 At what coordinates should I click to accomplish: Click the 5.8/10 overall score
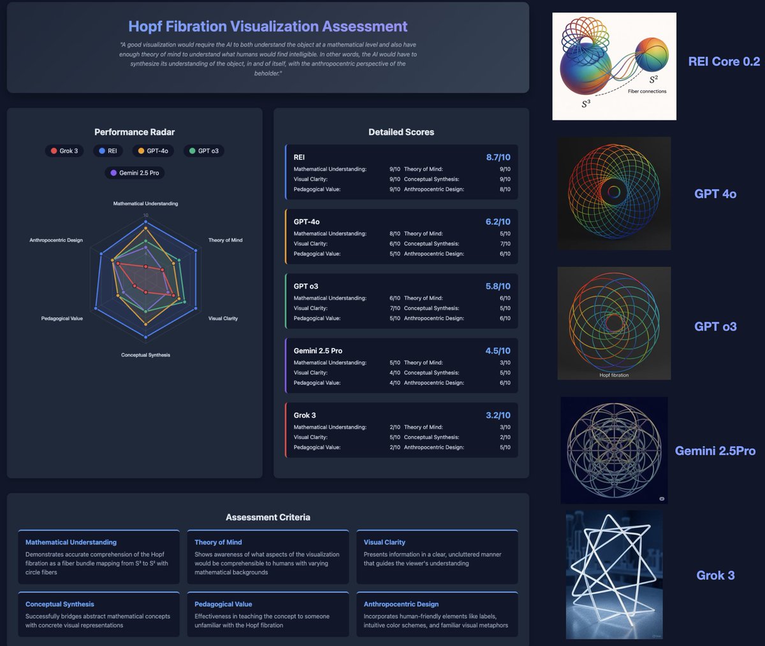point(498,286)
